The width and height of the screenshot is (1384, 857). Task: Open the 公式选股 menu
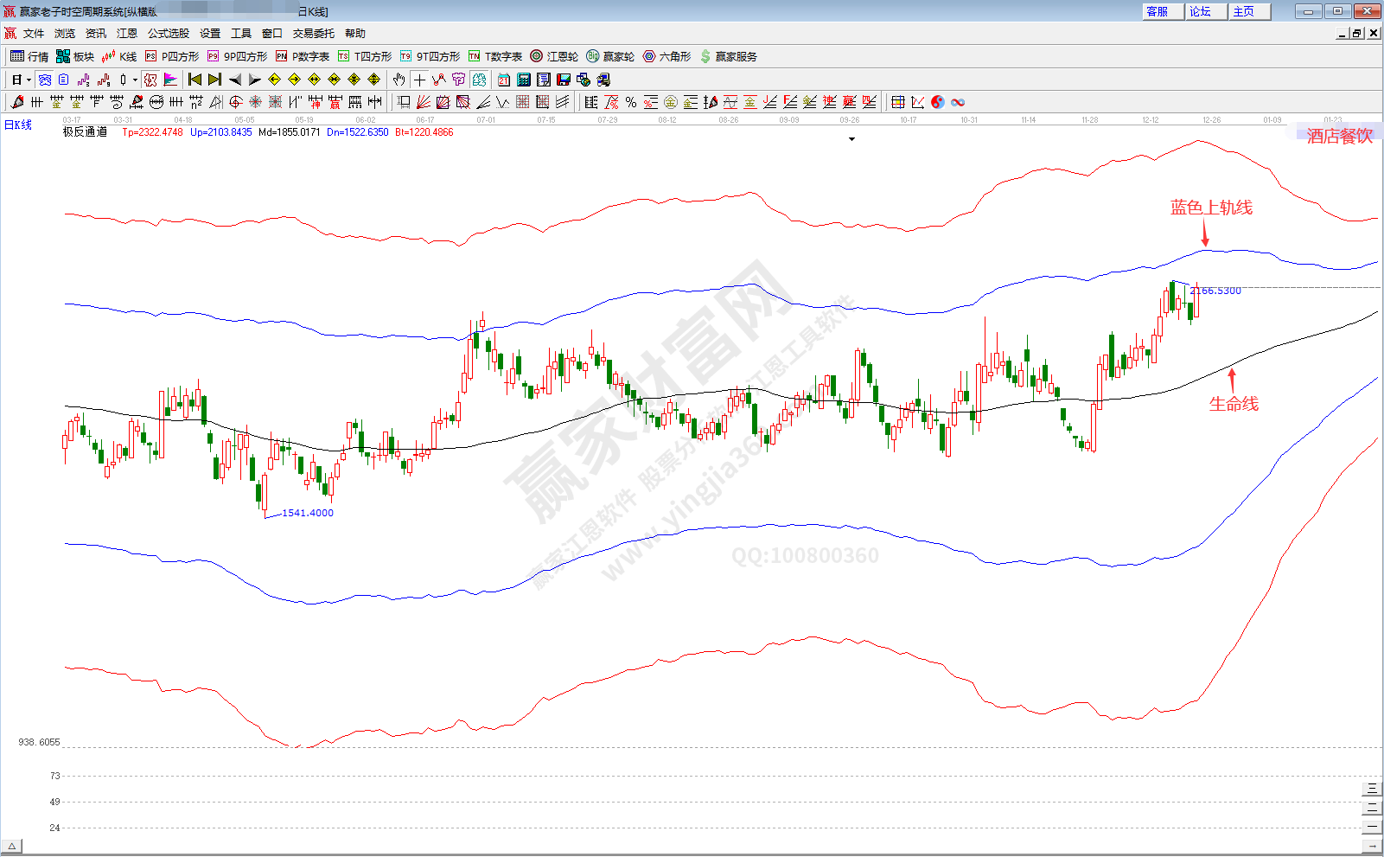click(168, 33)
